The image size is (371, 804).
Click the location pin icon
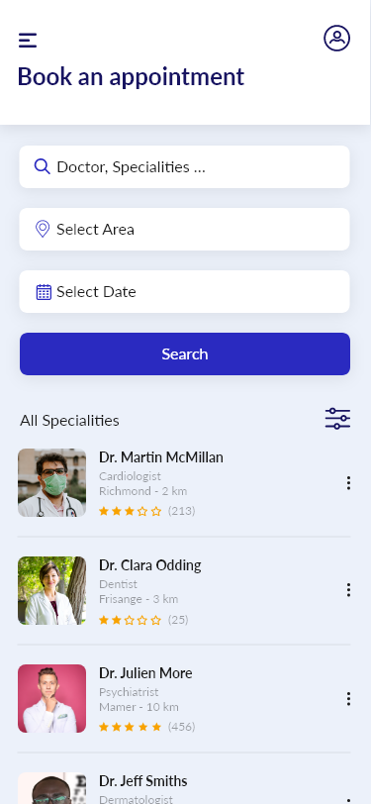43,229
